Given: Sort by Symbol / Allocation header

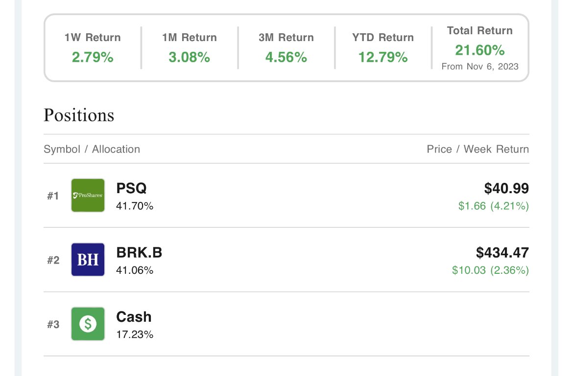Looking at the screenshot, I should pos(92,149).
